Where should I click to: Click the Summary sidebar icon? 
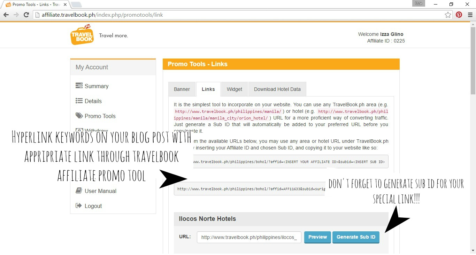(x=79, y=86)
